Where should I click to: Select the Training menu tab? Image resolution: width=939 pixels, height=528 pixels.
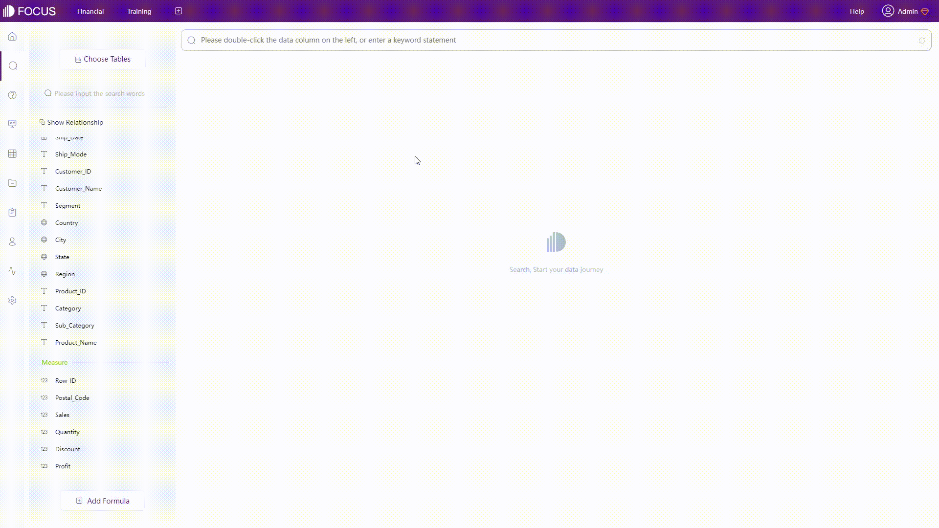(x=139, y=11)
